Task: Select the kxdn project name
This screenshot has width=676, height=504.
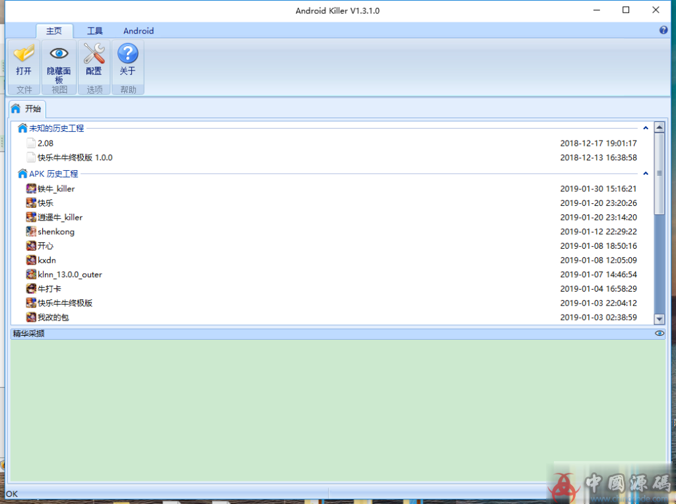Action: (47, 260)
